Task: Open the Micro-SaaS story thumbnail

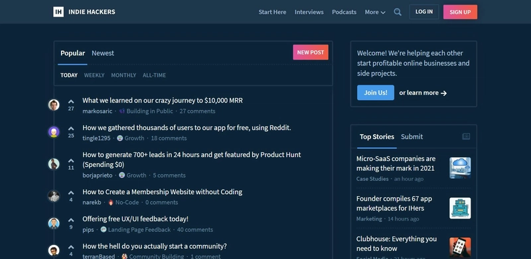Action: 460,168
